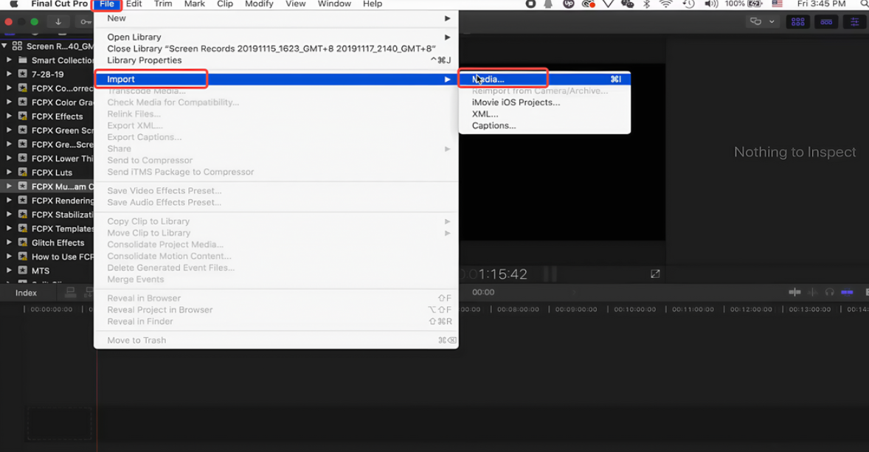Click the Wi-Fi status icon
This screenshot has width=869, height=452.
[666, 4]
